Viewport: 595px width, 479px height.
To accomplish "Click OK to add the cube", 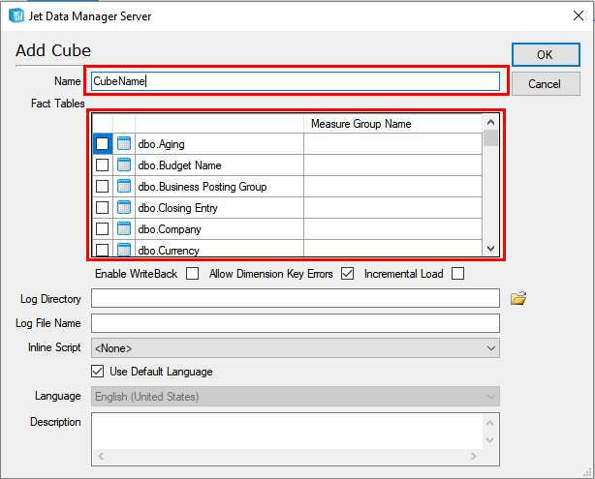I will [x=546, y=54].
